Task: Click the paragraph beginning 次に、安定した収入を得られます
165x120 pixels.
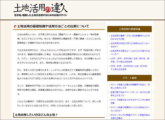Action: tap(59, 74)
